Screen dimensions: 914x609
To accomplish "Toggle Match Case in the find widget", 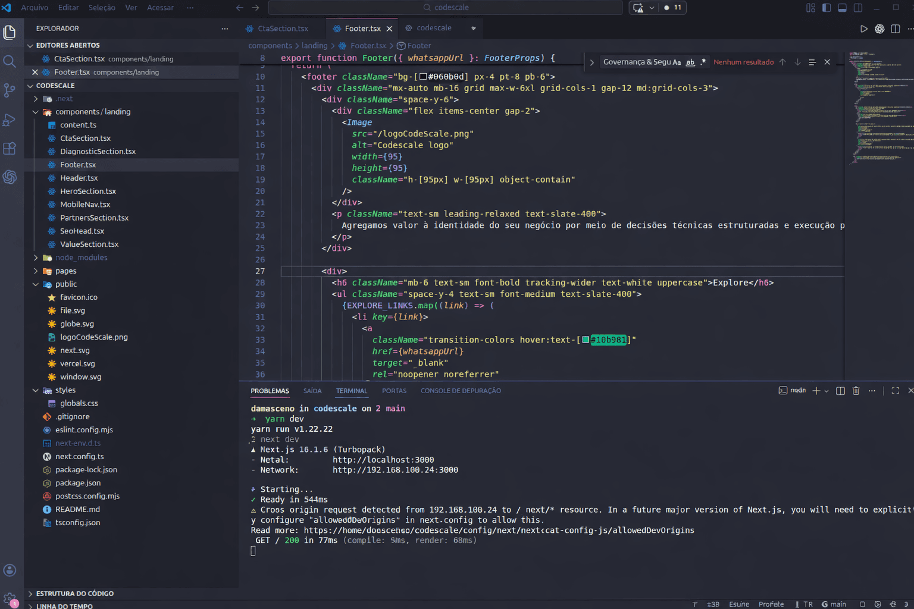I will [677, 62].
